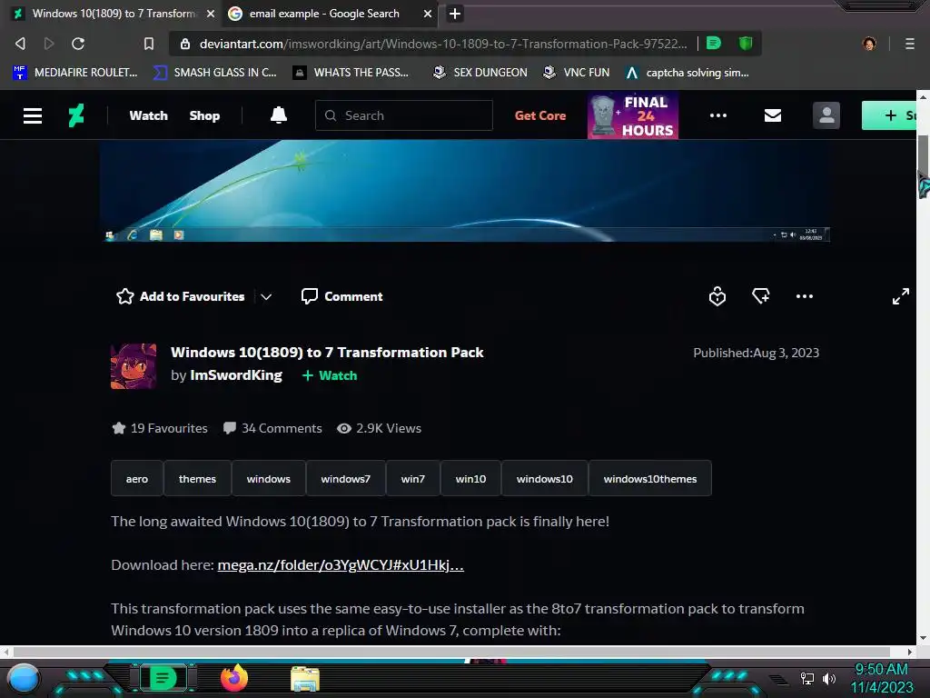The width and height of the screenshot is (930, 698).
Task: Open the windows10 tag
Action: coord(545,478)
